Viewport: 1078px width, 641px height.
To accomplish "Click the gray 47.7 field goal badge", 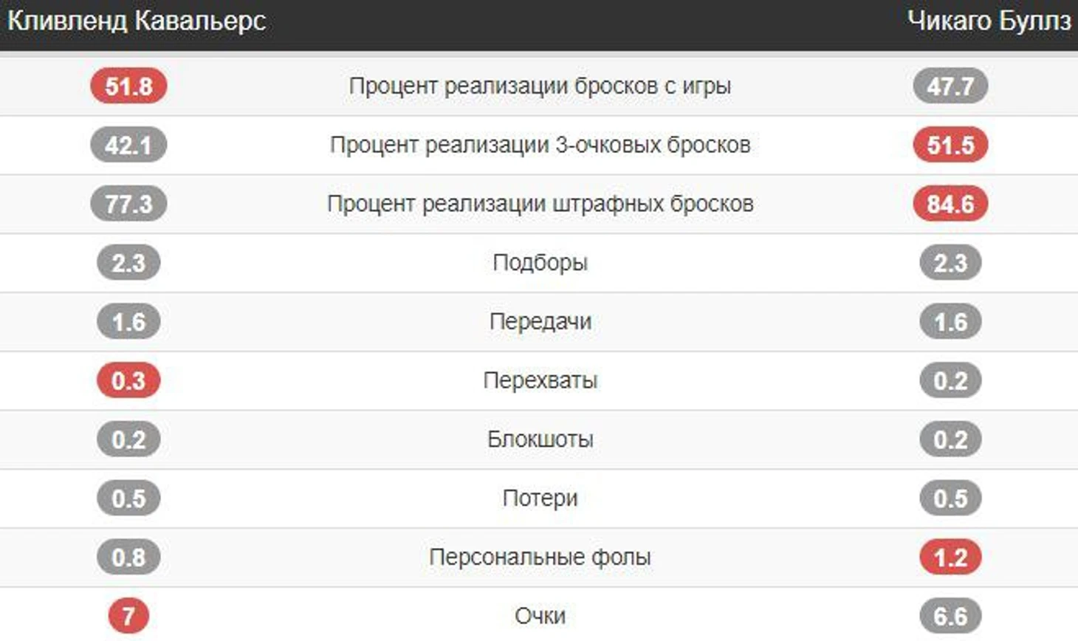I will point(950,86).
